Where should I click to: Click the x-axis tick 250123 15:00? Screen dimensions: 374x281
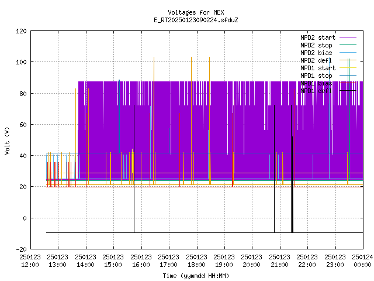pyautogui.click(x=113, y=261)
